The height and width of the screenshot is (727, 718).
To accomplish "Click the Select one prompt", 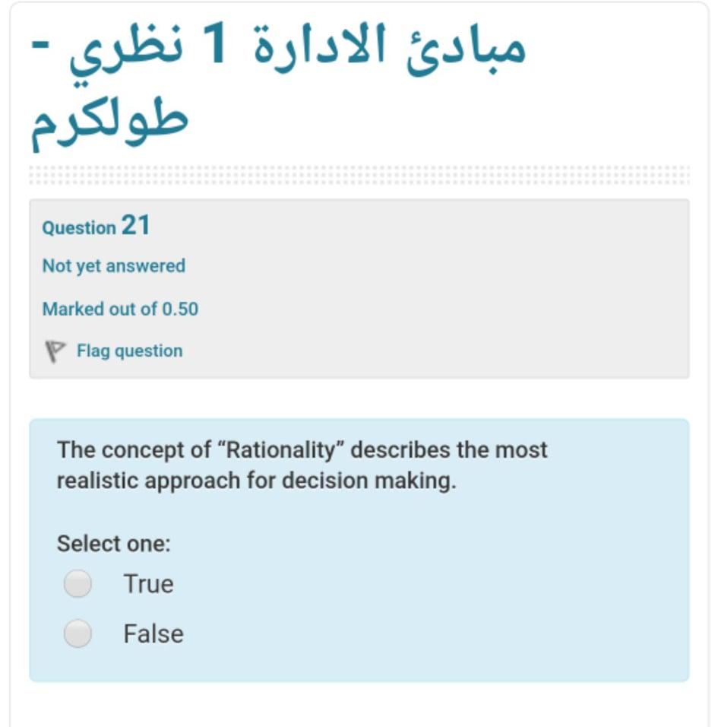I will pos(103,543).
